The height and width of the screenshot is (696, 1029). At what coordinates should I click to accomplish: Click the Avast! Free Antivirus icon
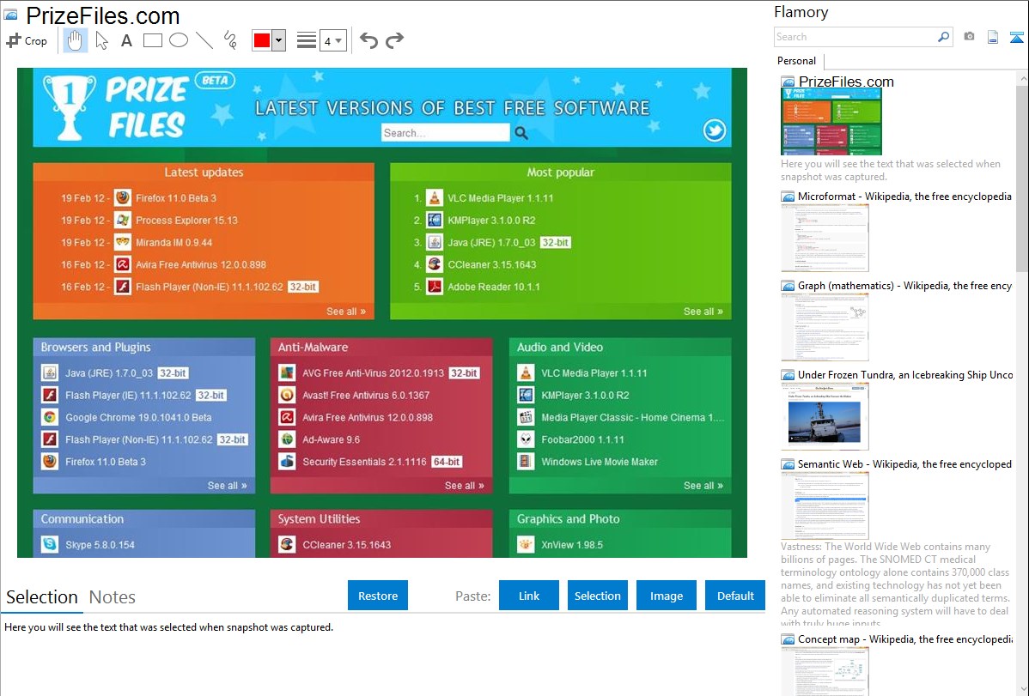click(287, 395)
